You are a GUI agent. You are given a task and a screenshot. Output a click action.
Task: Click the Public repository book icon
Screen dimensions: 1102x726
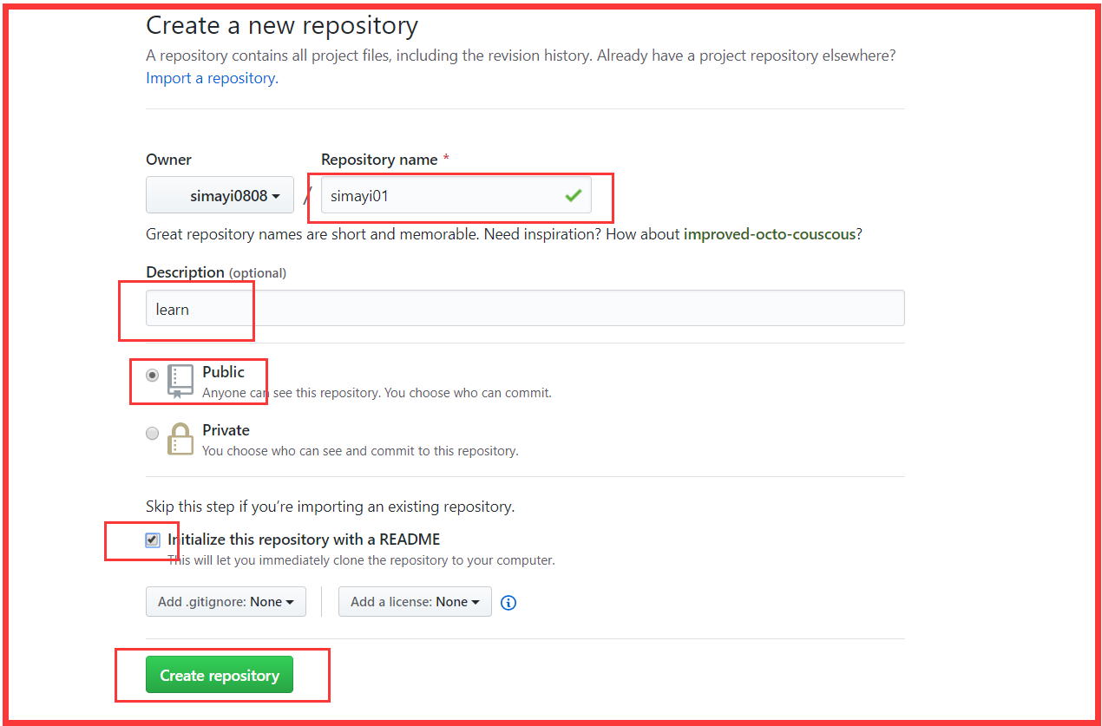point(180,379)
